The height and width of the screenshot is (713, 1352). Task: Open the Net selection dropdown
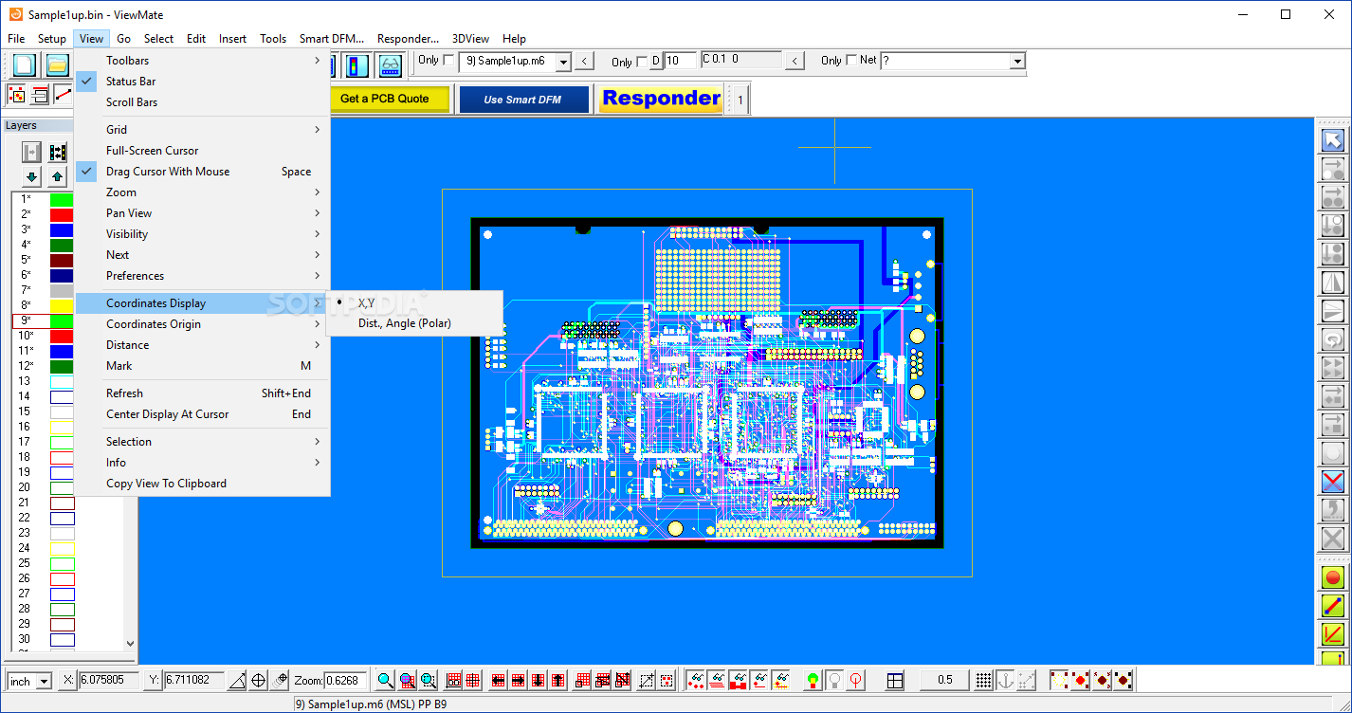(1017, 62)
